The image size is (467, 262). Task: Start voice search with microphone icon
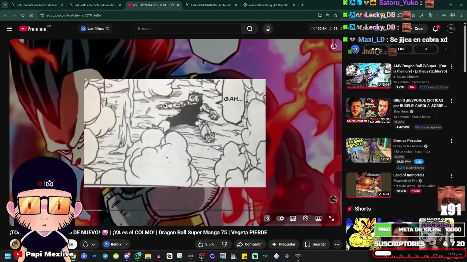[x=268, y=29]
